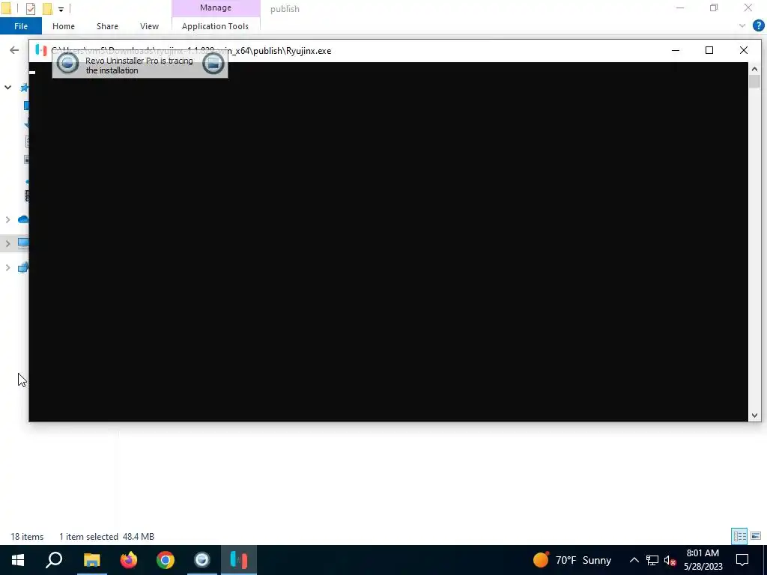Open the Windows Start menu

click(18, 560)
